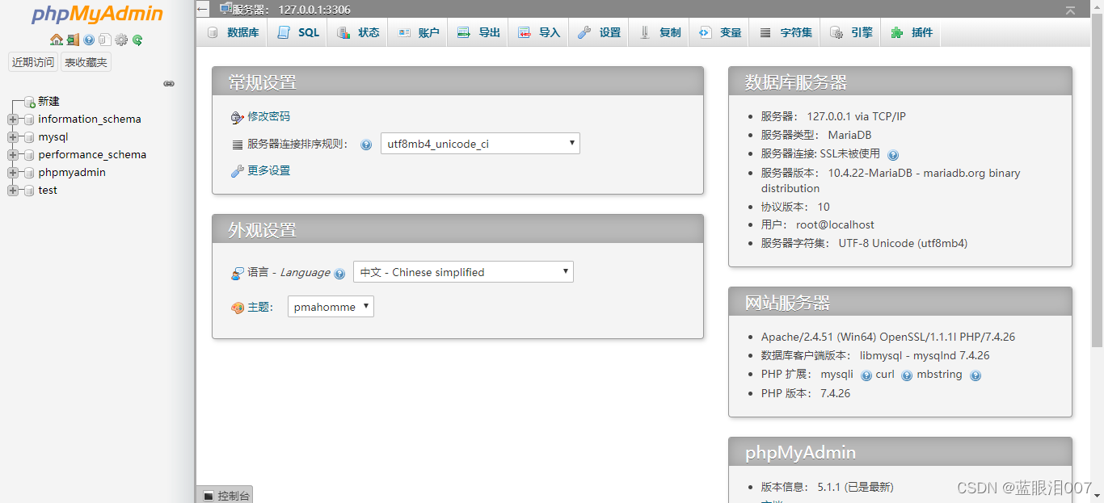Click database icon next to performance_schema
Image resolution: width=1104 pixels, height=503 pixels.
(29, 155)
